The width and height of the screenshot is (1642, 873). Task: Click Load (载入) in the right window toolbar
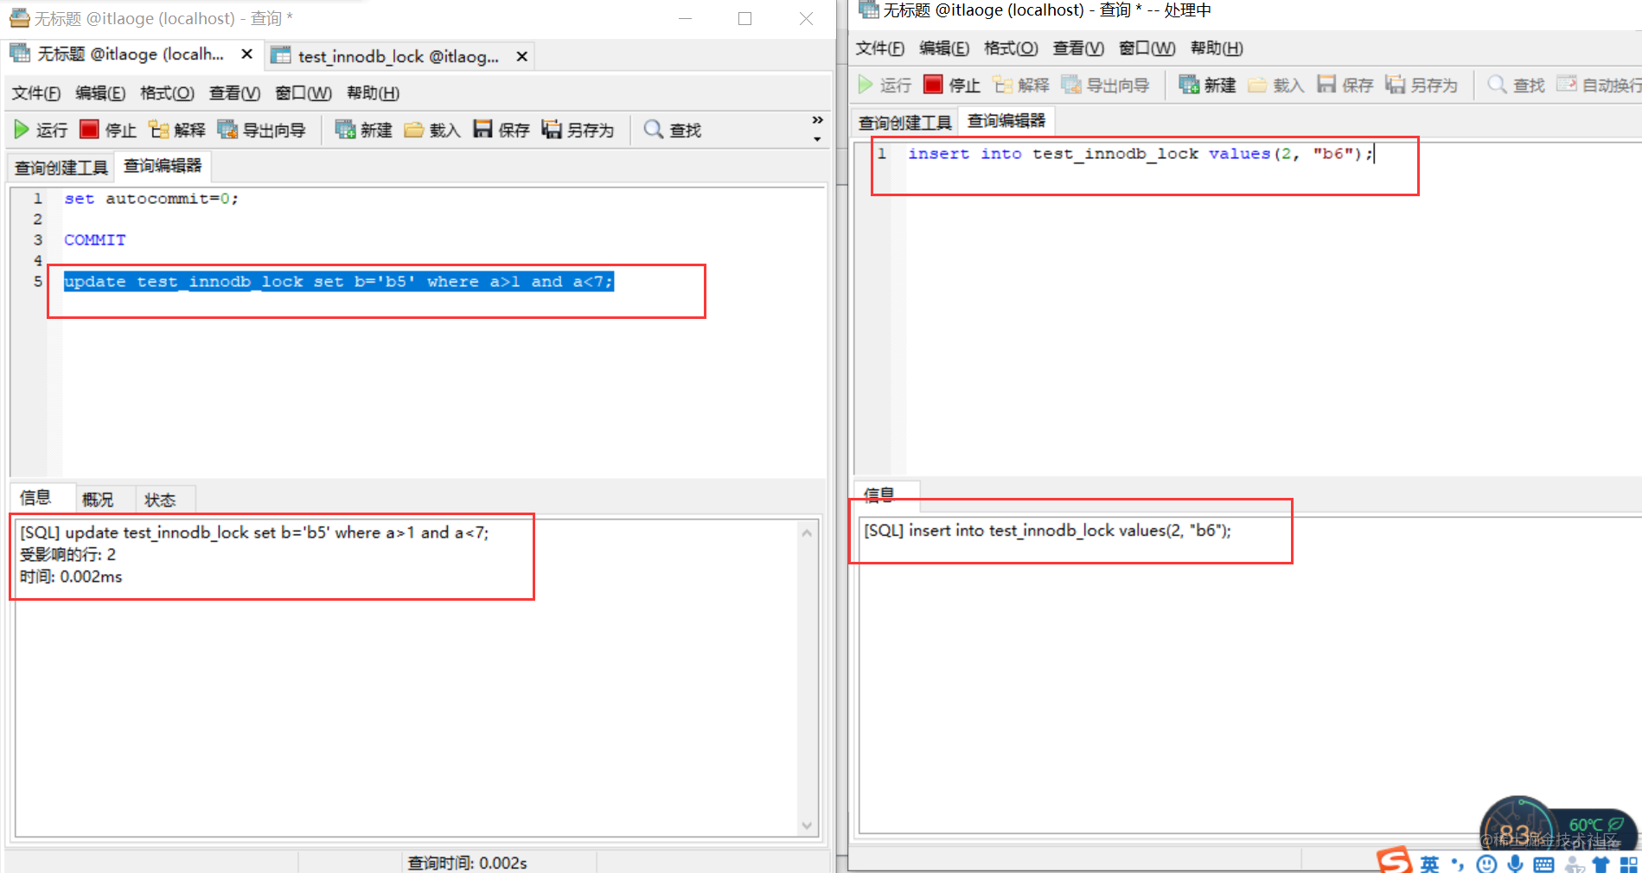tap(1276, 85)
